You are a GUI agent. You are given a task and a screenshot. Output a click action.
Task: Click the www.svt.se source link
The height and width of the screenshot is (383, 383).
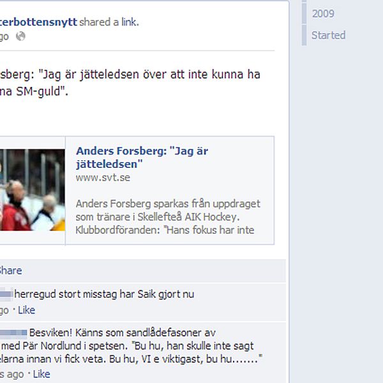click(x=103, y=177)
